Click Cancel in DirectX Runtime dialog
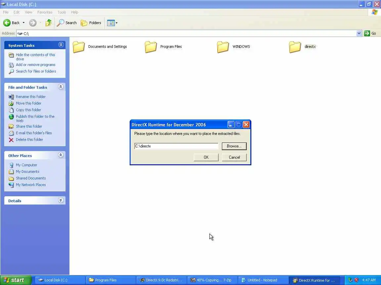Image resolution: width=381 pixels, height=285 pixels. 234,157
